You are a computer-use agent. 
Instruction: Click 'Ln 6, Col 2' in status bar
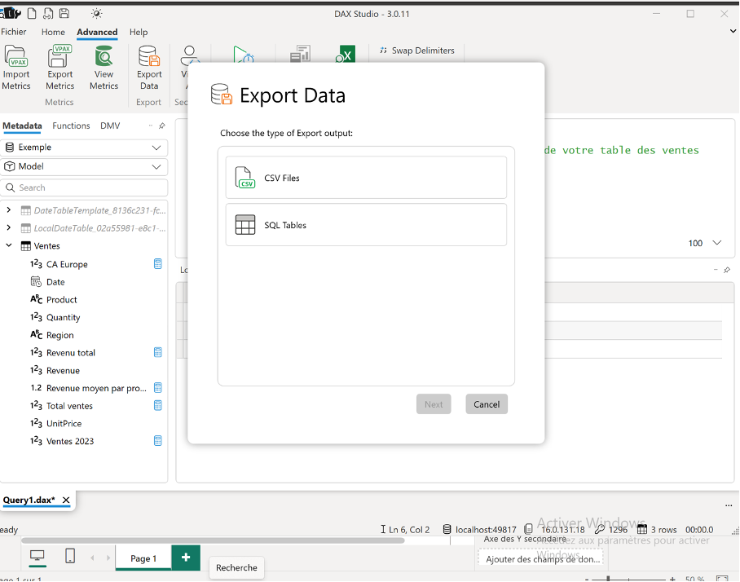[x=408, y=530]
